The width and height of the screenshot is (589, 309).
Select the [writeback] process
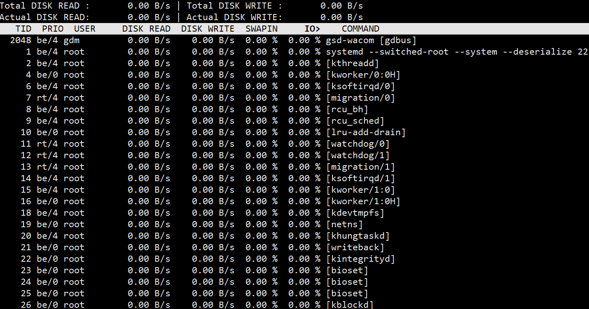click(355, 247)
